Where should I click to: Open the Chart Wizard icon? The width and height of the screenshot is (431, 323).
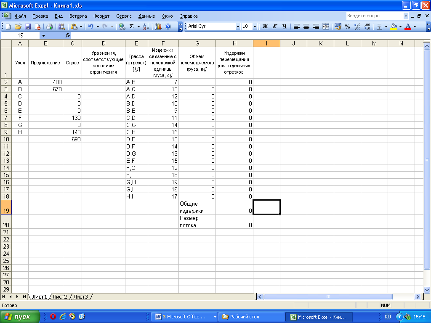(x=158, y=26)
